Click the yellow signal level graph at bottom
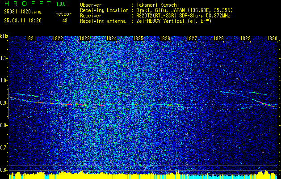 coord(143,175)
